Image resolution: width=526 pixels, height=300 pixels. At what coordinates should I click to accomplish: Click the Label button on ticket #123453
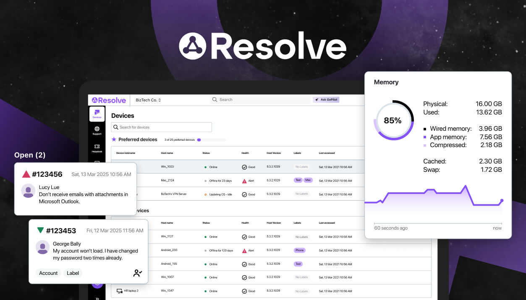click(x=73, y=273)
